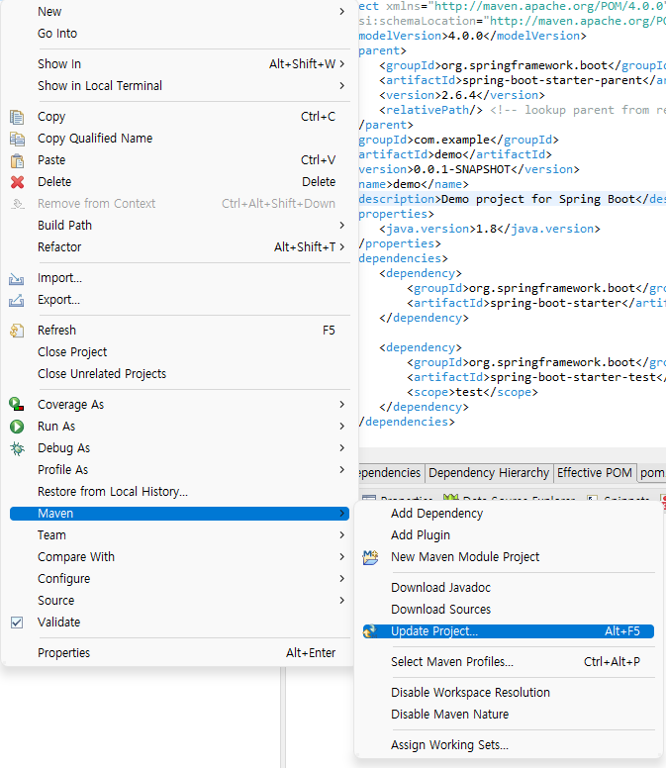Select Download Sources
The height and width of the screenshot is (768, 666).
click(508, 610)
